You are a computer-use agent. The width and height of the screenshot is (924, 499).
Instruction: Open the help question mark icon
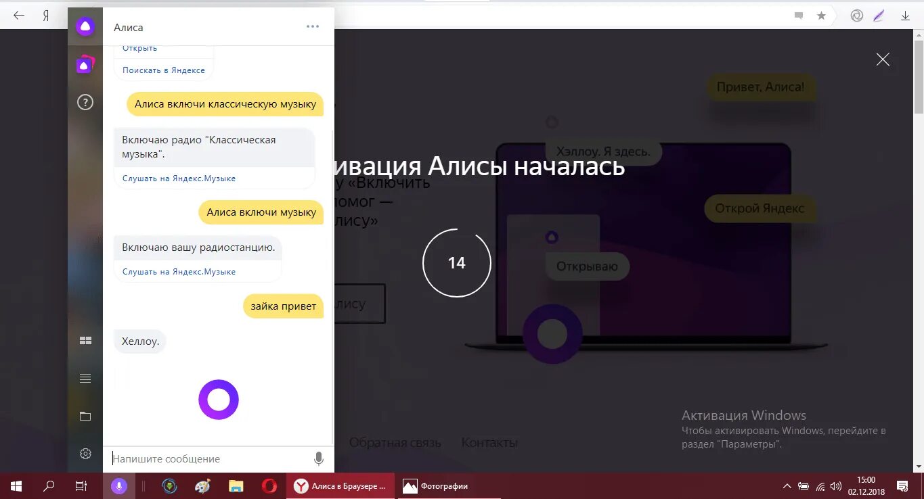click(85, 102)
